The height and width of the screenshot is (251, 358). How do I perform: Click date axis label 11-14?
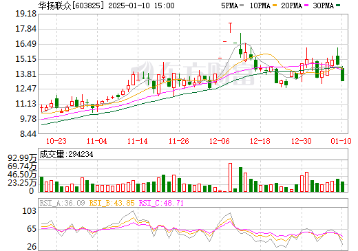pyautogui.click(x=138, y=141)
